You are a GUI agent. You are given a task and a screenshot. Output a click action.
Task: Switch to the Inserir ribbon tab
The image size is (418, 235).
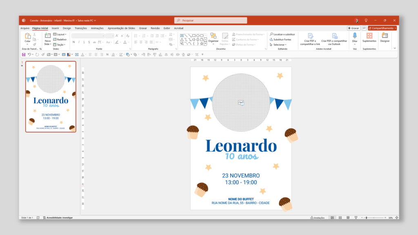56,28
